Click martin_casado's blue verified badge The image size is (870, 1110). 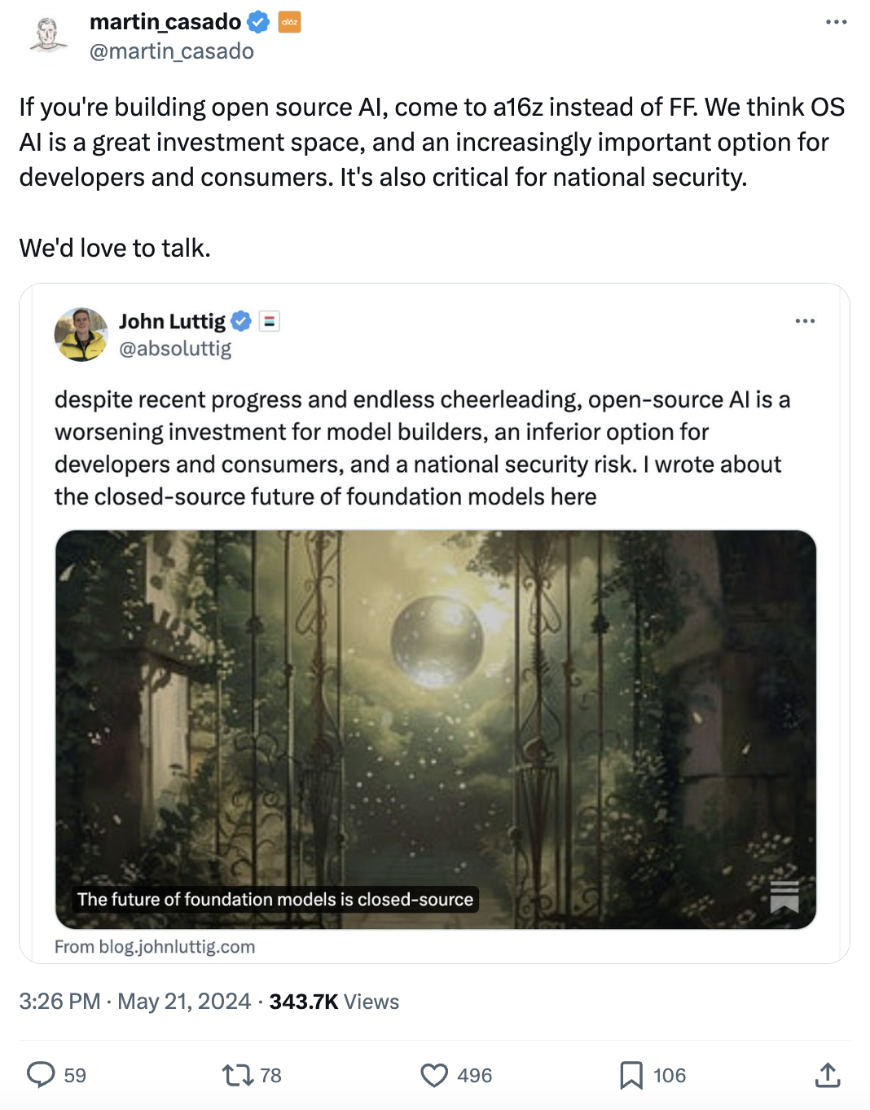[258, 22]
